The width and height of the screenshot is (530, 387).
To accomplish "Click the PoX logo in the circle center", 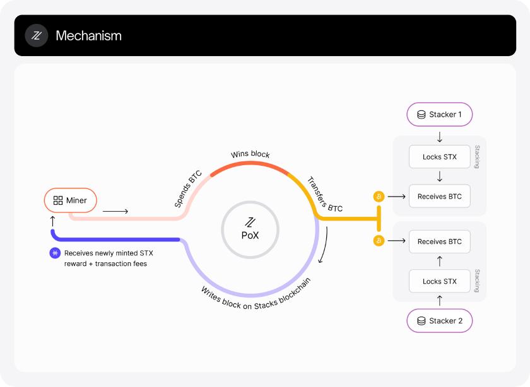I will (x=250, y=222).
